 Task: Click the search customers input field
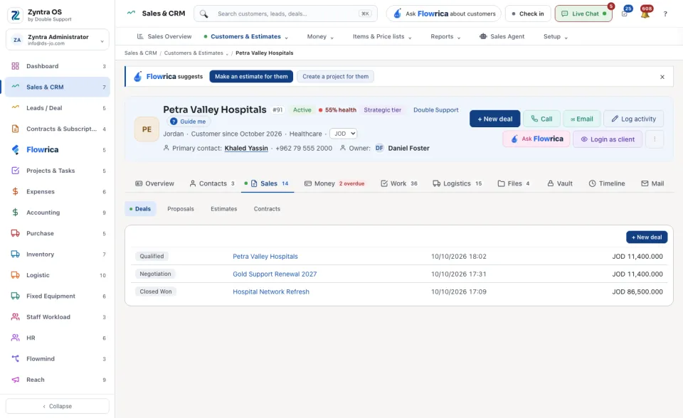coord(286,14)
